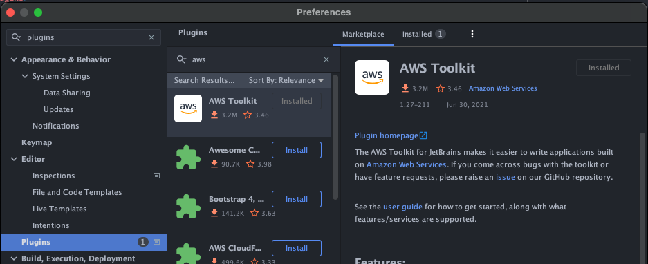The image size is (648, 264).
Task: Click the plugin list vertical scrollbar
Action: pyautogui.click(x=335, y=136)
